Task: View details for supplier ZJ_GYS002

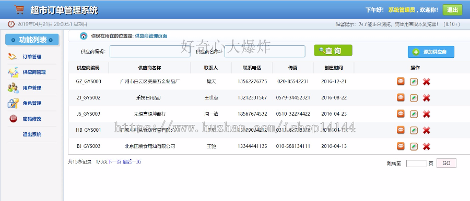Action: pos(401,97)
